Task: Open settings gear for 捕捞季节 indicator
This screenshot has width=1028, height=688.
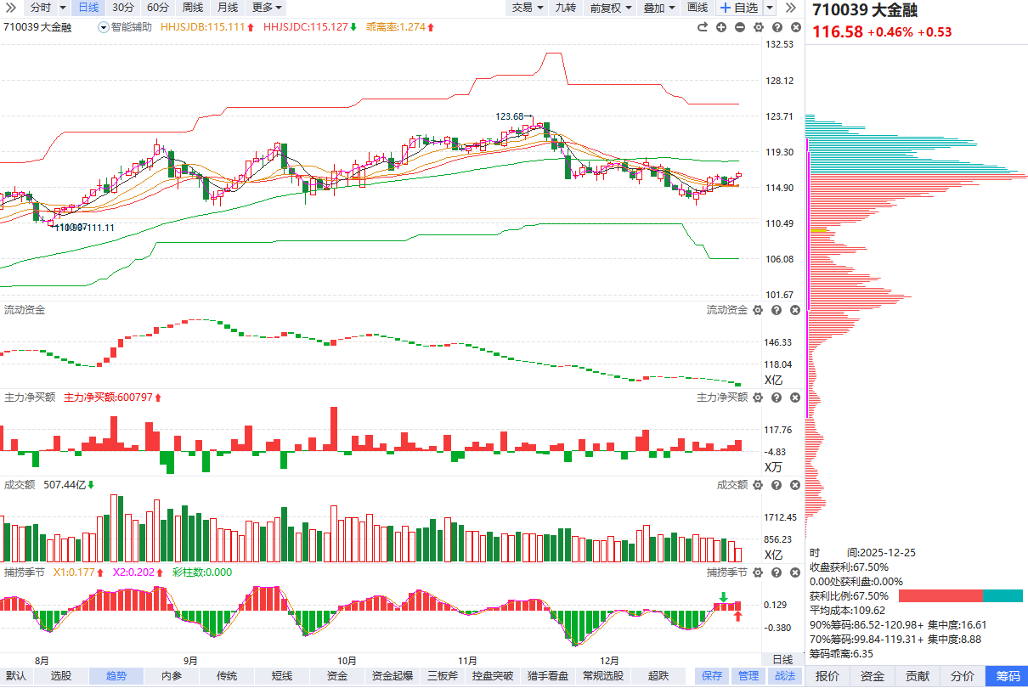Action: click(x=758, y=572)
